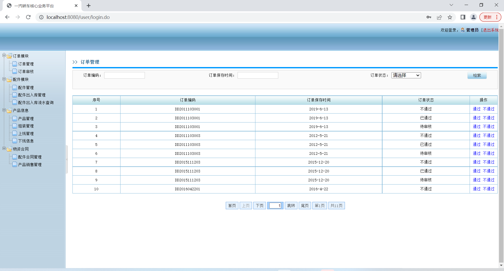Open 订单管理 in sidebar tree
Viewport: 504px width, 271px height.
point(26,64)
